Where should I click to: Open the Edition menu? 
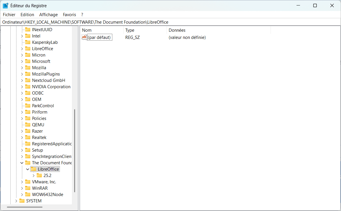point(27,14)
